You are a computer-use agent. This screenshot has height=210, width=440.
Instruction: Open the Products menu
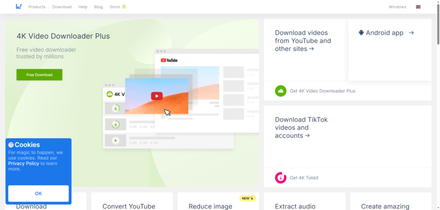coord(37,7)
